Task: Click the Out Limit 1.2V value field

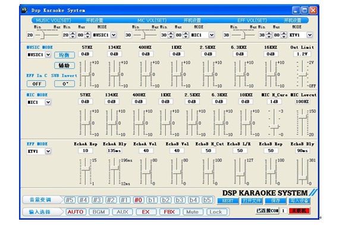Action: (x=302, y=54)
